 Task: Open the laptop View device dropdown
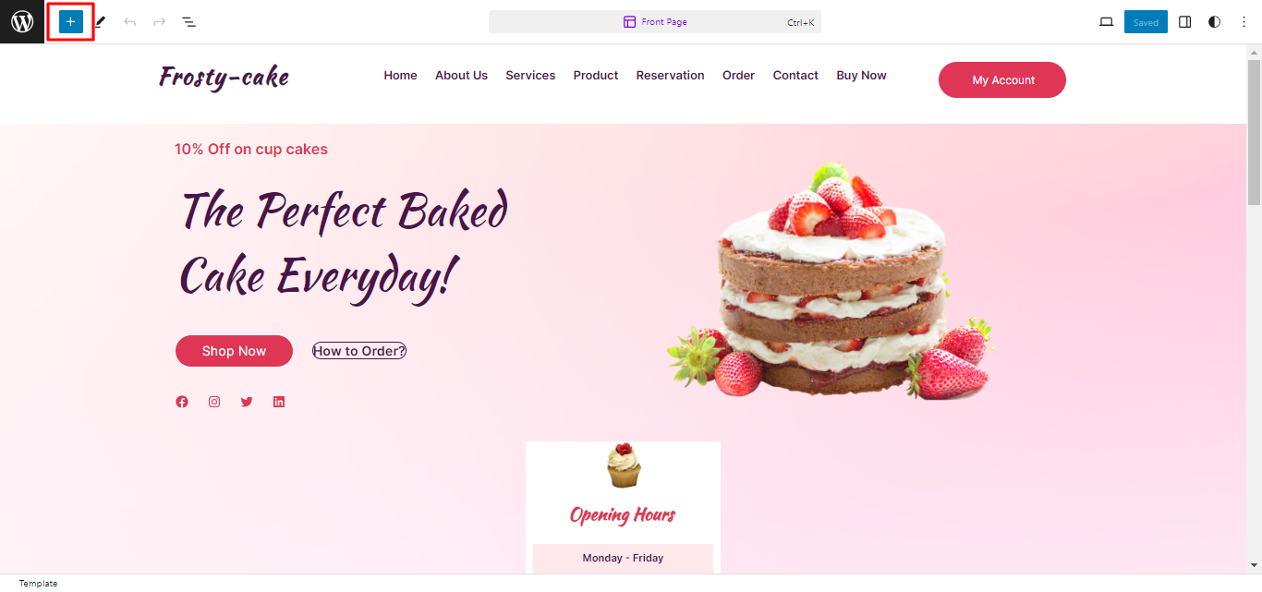pos(1106,22)
